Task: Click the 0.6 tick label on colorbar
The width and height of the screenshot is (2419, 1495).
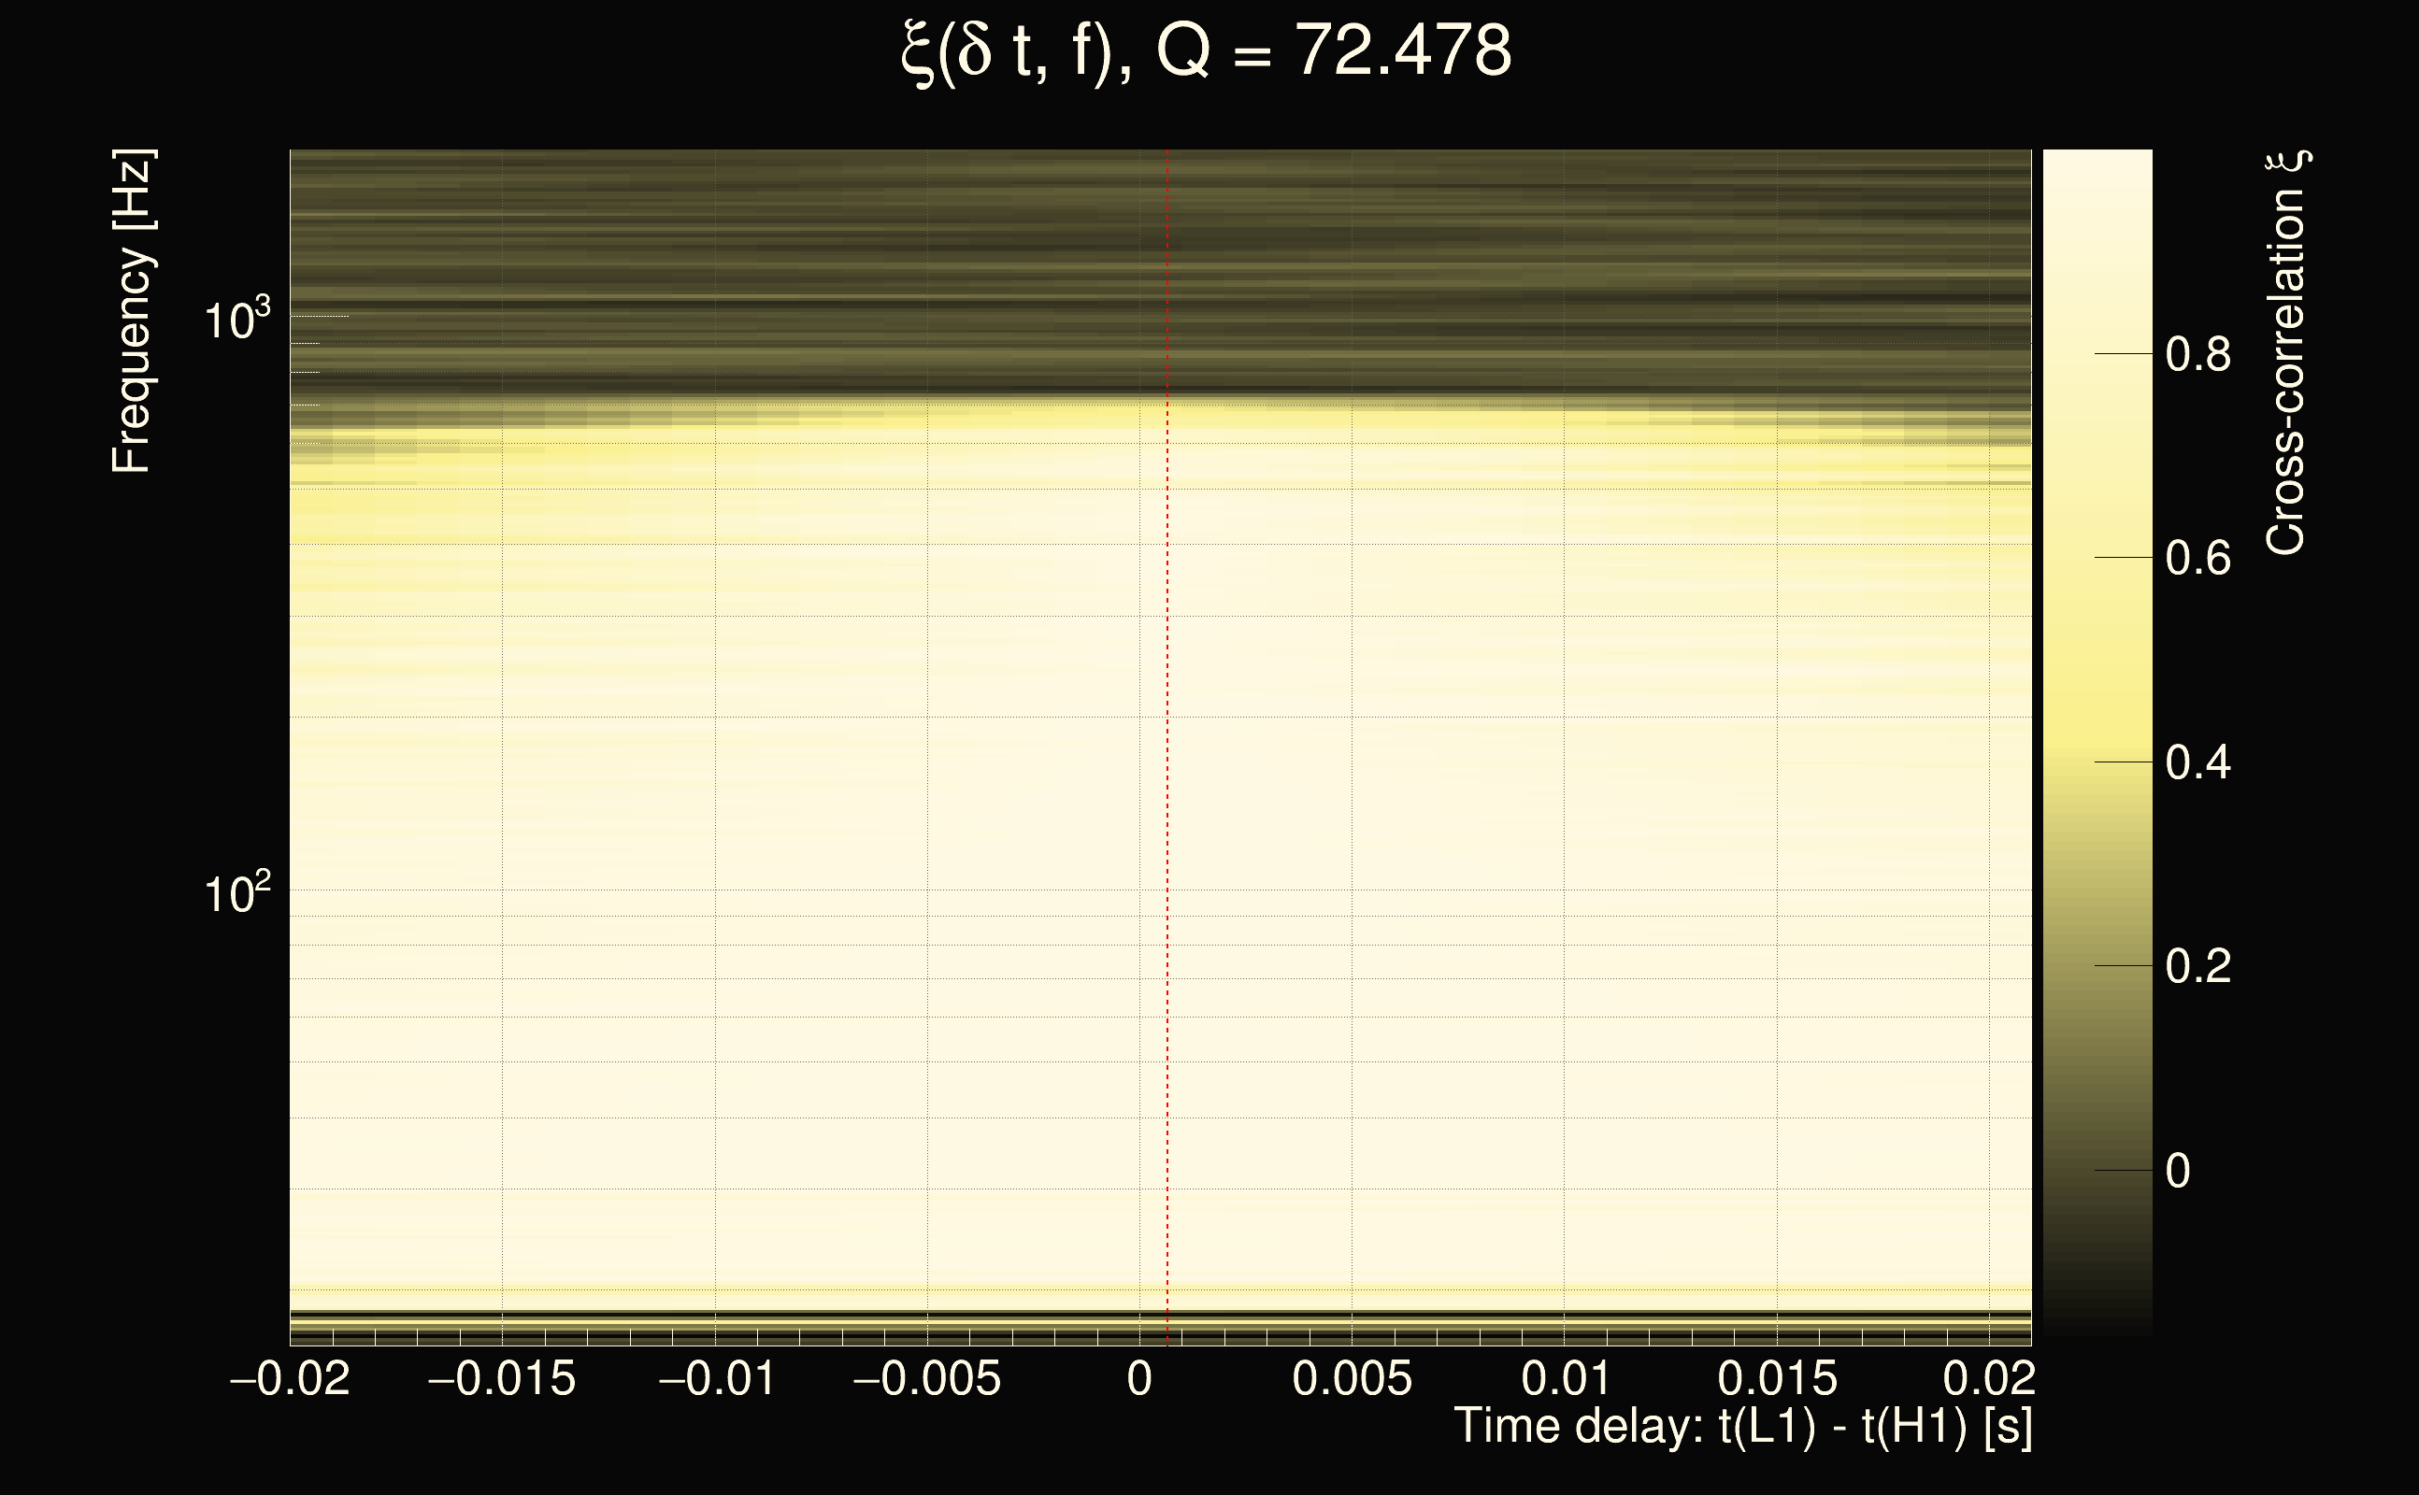Action: point(2197,559)
